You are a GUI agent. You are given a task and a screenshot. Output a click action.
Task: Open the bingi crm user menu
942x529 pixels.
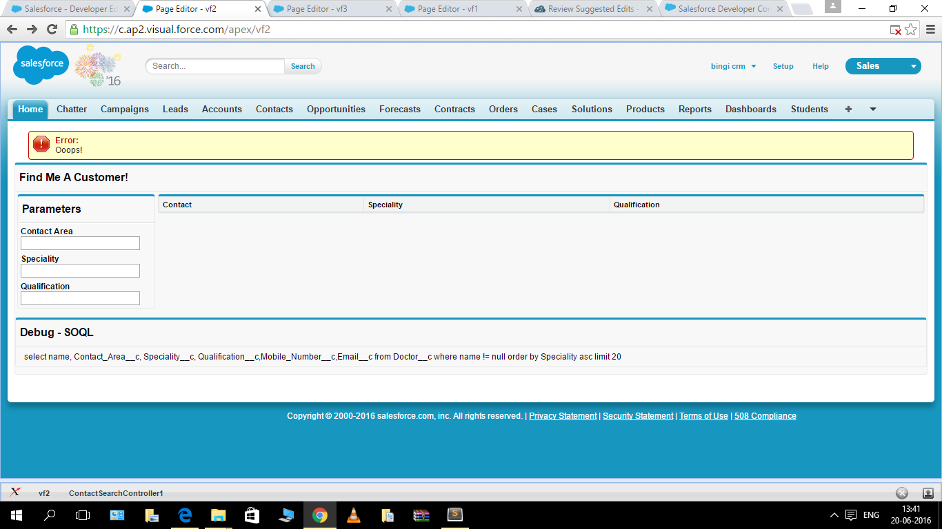click(733, 66)
